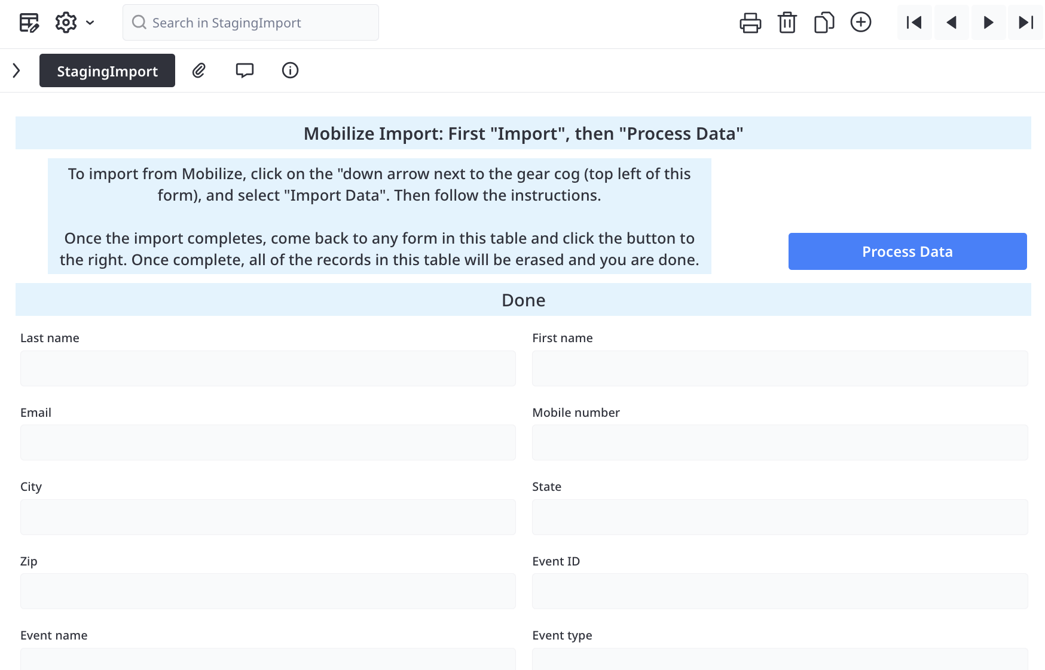
Task: Click into the First name field
Action: pyautogui.click(x=780, y=368)
